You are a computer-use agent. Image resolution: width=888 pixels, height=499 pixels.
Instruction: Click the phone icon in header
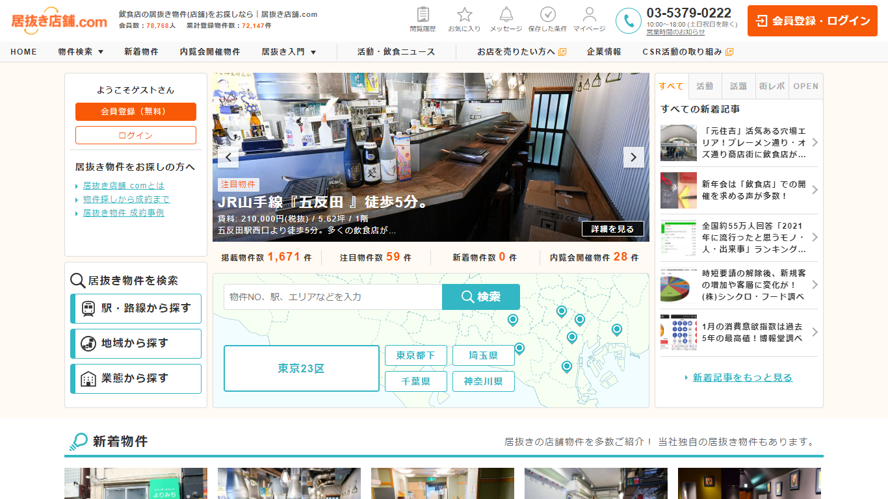pos(628,21)
